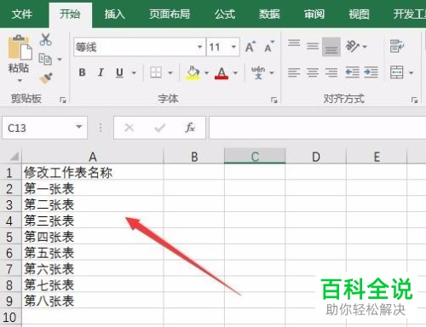Viewport: 426px width, 327px height.
Task: Expand orientation dropdown arrow
Action: click(x=365, y=47)
